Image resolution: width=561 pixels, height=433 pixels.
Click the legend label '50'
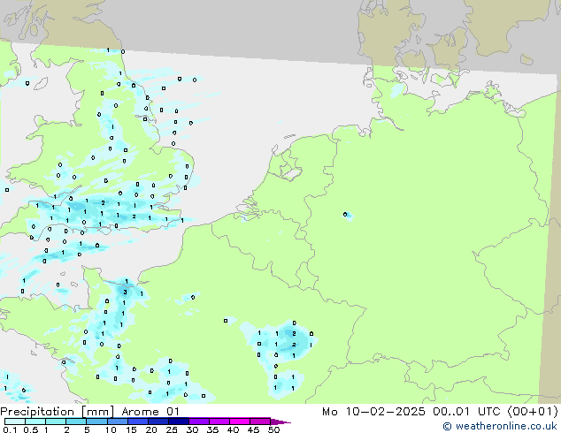coord(274,429)
